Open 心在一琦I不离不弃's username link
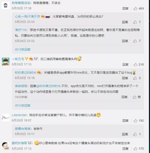Screen dimensions: 150x153 click(x=28, y=16)
